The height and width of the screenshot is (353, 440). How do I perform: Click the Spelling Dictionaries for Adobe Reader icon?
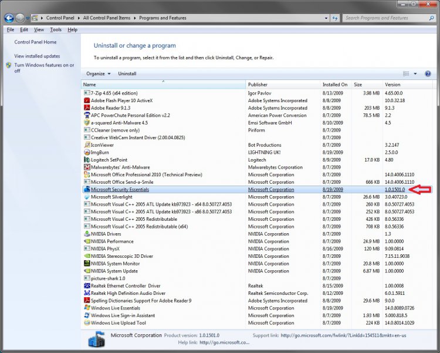87,301
